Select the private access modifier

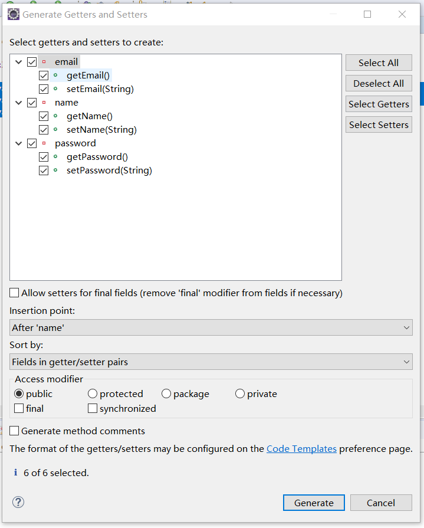(x=240, y=393)
